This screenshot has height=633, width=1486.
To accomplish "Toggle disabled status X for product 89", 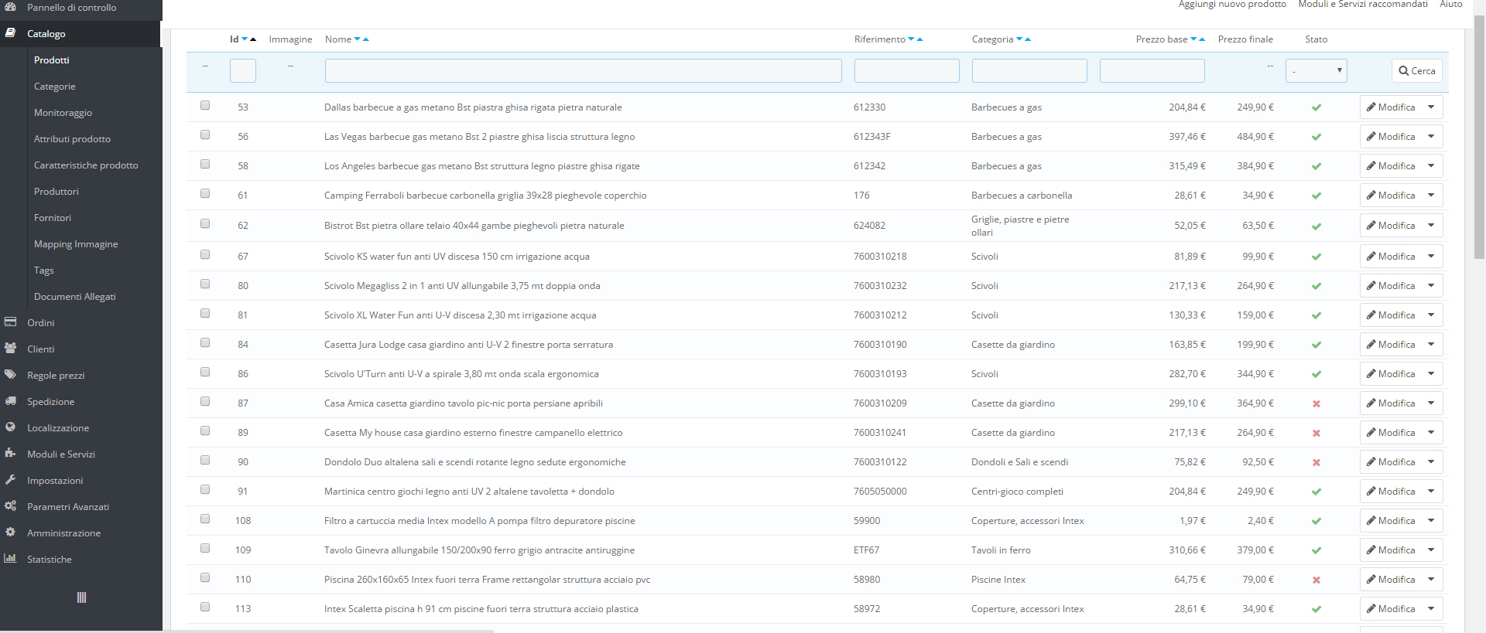I will pos(1317,433).
